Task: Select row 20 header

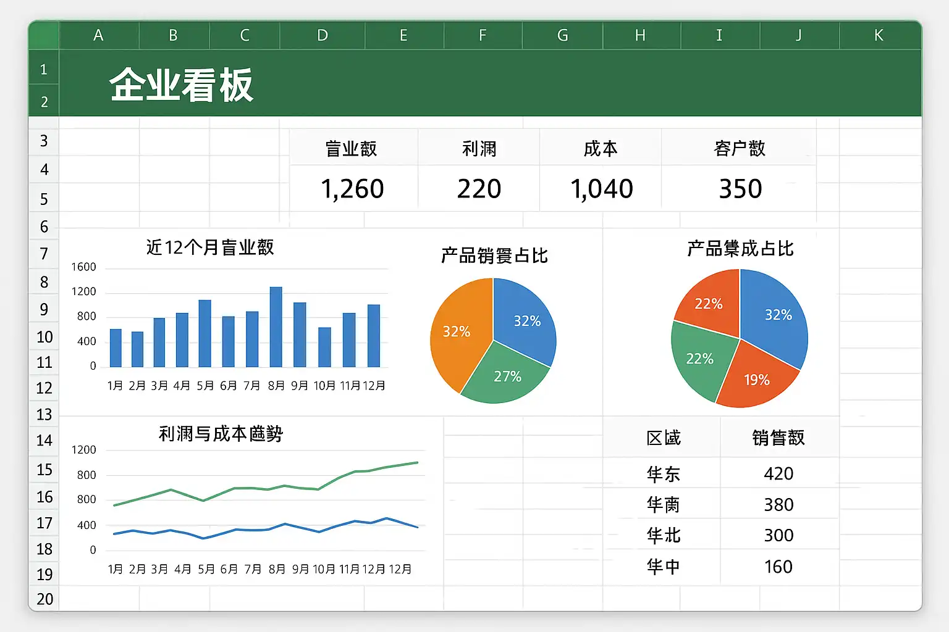Action: tap(44, 599)
